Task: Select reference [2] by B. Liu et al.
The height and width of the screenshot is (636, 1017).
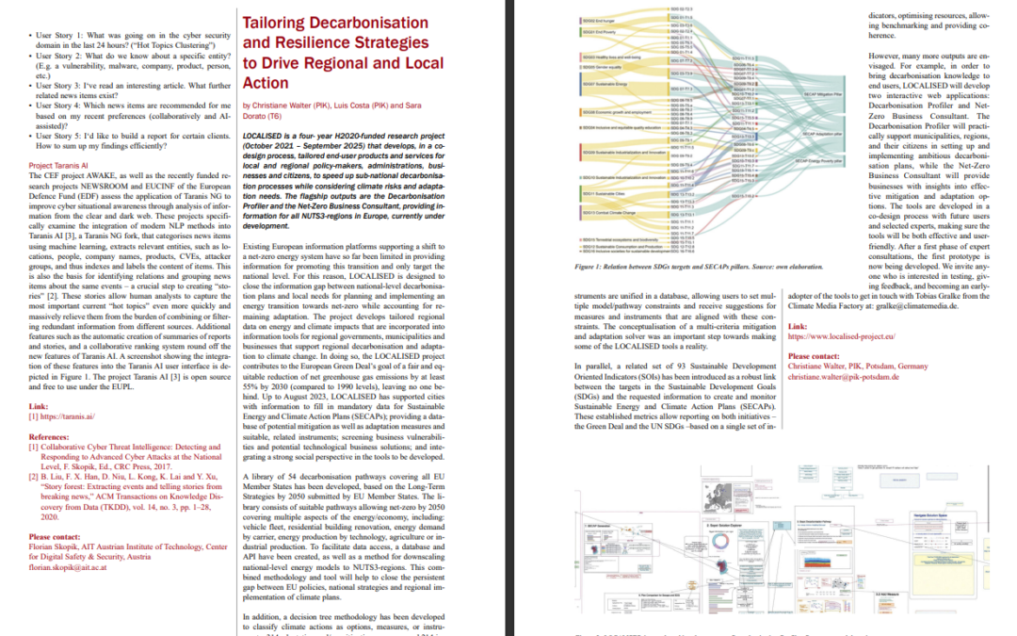Action: coord(126,497)
